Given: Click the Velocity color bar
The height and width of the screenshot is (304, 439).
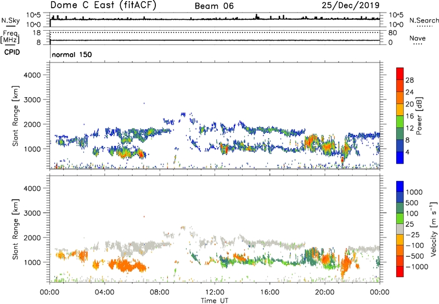Looking at the screenshot, I should pos(400,229).
